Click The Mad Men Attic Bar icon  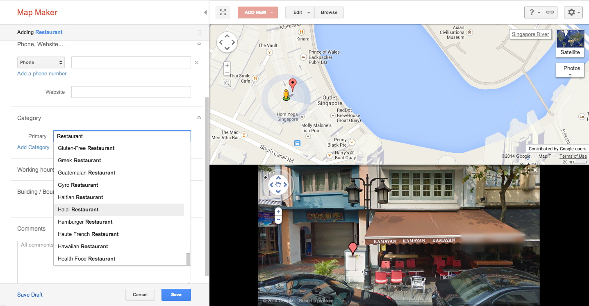click(x=244, y=135)
